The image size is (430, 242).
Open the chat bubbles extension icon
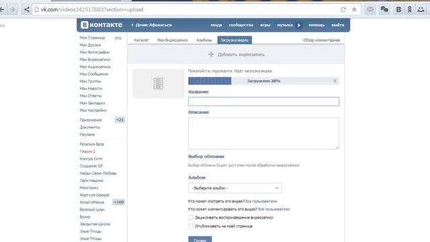pyautogui.click(x=384, y=9)
